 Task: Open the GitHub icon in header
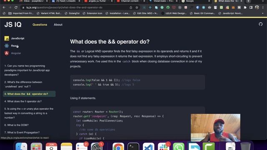pos(260,24)
